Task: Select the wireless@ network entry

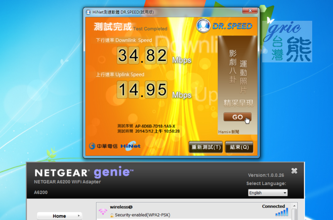Action: pos(194,211)
